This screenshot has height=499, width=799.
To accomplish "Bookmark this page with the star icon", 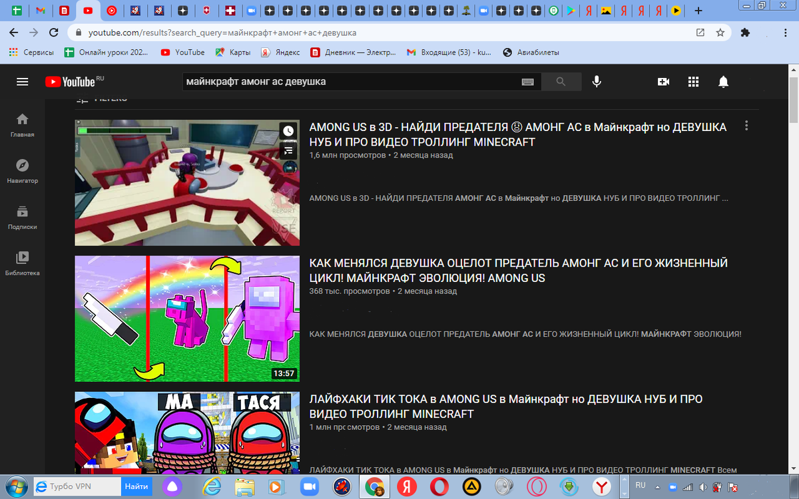I will coord(720,33).
